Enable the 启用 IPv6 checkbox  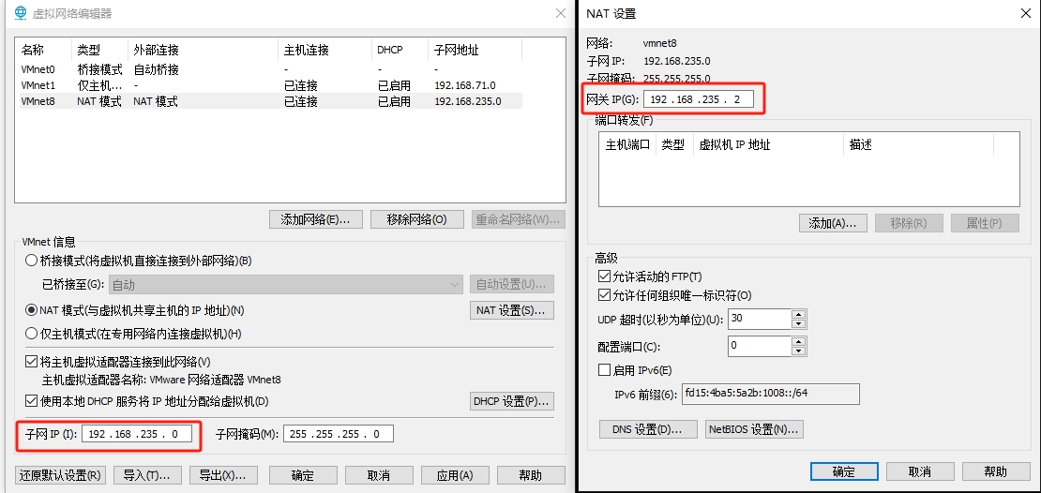[x=605, y=370]
